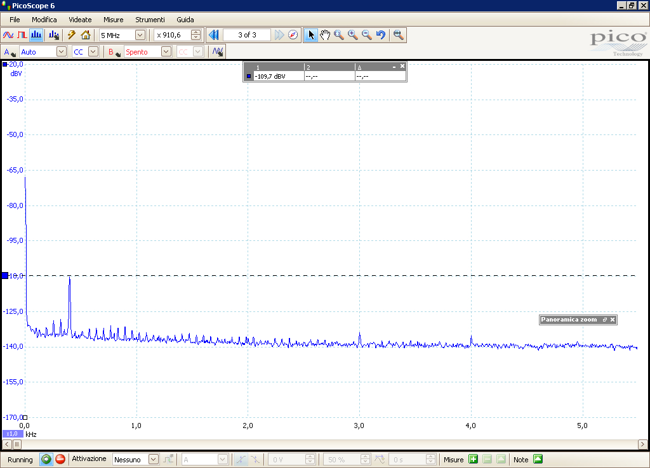650x468 pixels.
Task: Click the ruler handle at -20,0 dBV
Action: [4, 64]
